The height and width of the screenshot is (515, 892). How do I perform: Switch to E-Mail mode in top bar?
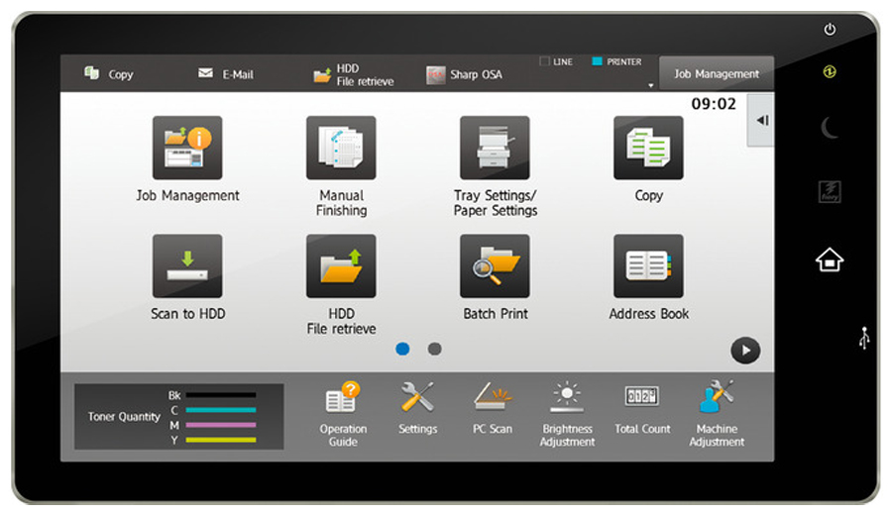227,73
